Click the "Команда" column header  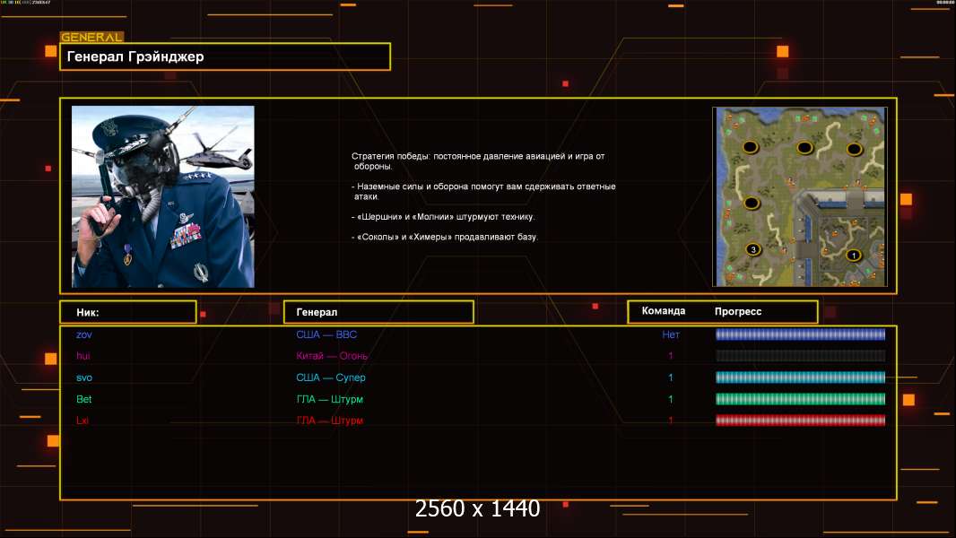click(664, 311)
